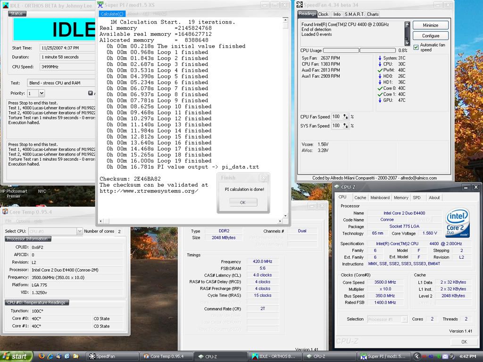Switch to the S.M.A.R.T. tab in SpeedFan
The height and width of the screenshot is (362, 483).
click(355, 14)
